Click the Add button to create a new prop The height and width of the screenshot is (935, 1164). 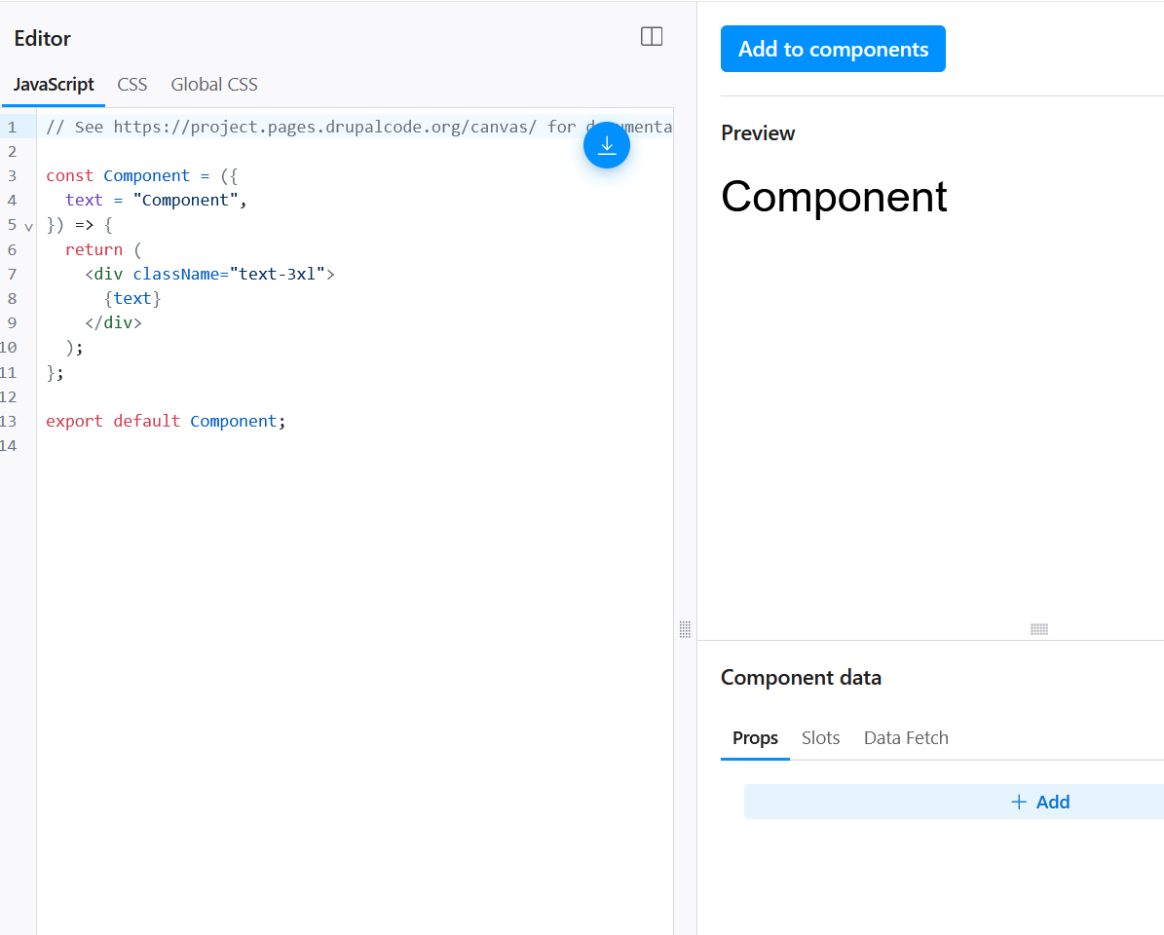click(x=1052, y=802)
